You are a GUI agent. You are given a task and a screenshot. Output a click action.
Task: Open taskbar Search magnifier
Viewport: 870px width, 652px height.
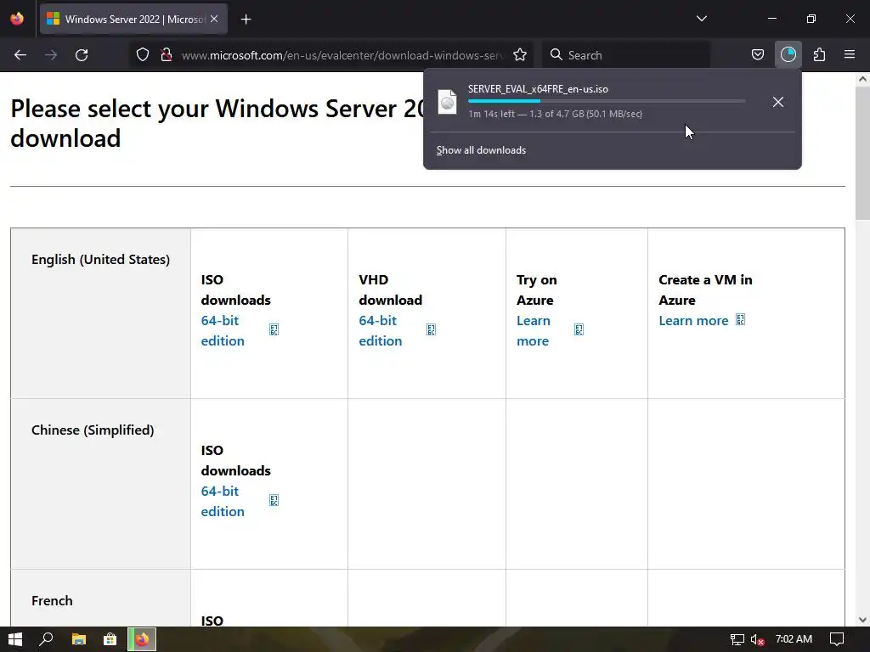[46, 639]
